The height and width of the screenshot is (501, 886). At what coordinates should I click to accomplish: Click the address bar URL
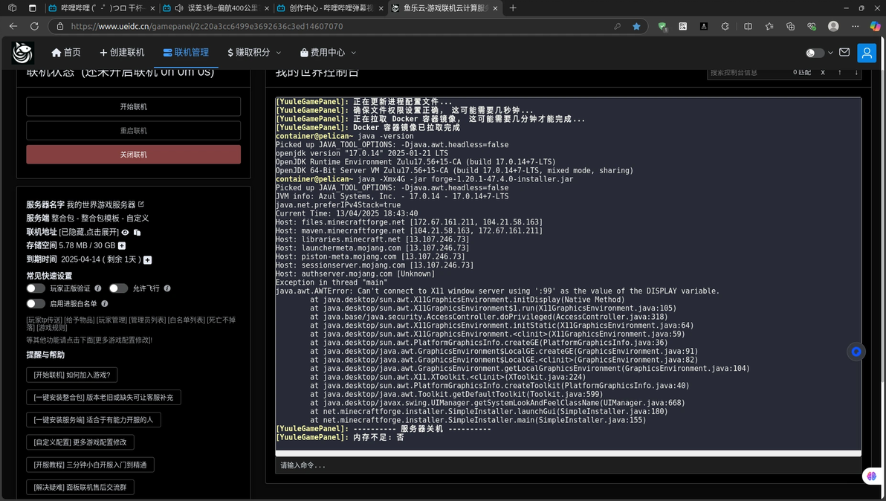coord(207,26)
